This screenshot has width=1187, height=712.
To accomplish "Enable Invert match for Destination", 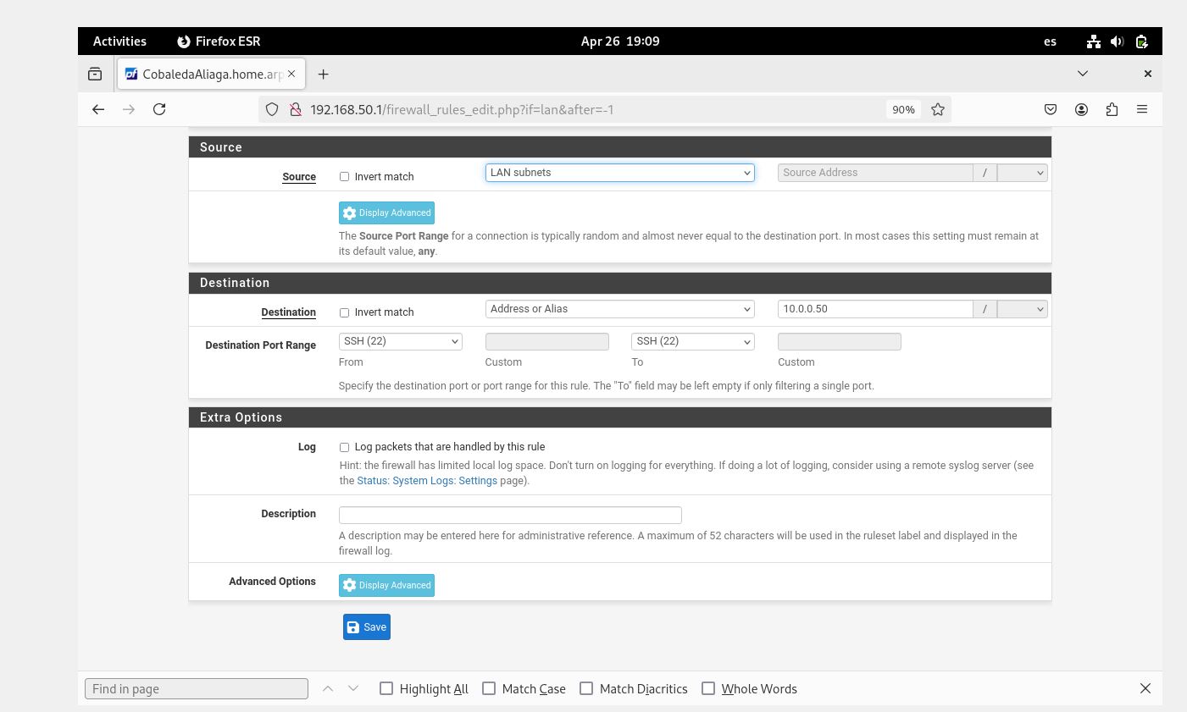I will [344, 312].
